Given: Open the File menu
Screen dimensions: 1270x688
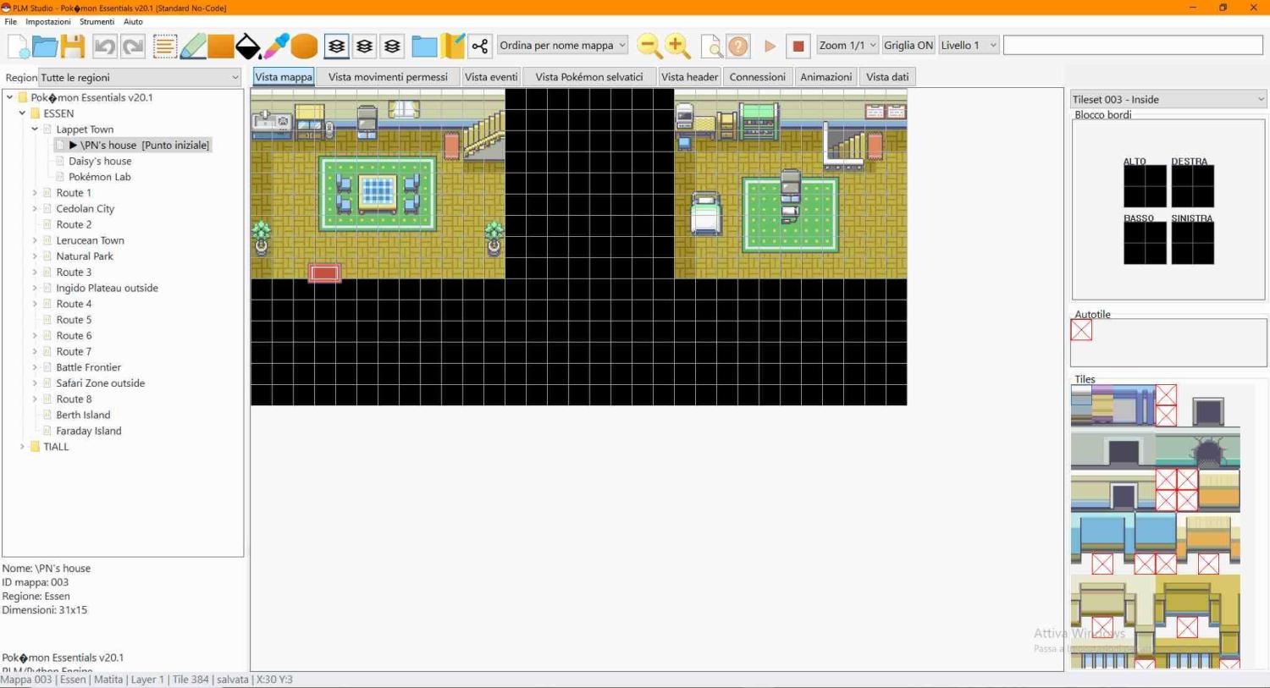Looking at the screenshot, I should 10,22.
